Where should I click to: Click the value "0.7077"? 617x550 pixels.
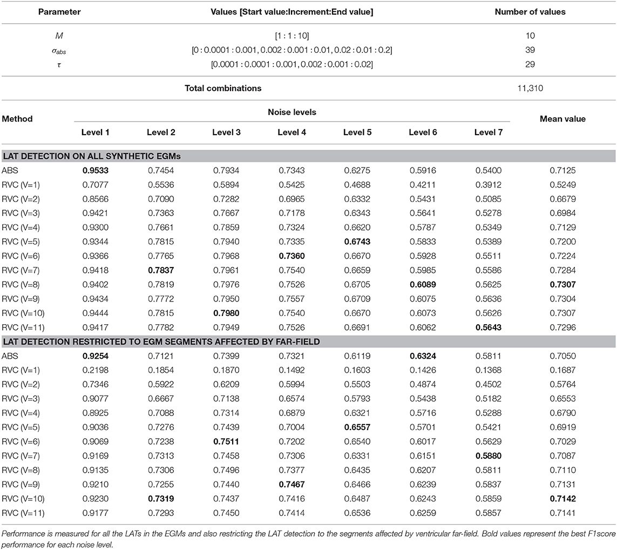pos(95,185)
